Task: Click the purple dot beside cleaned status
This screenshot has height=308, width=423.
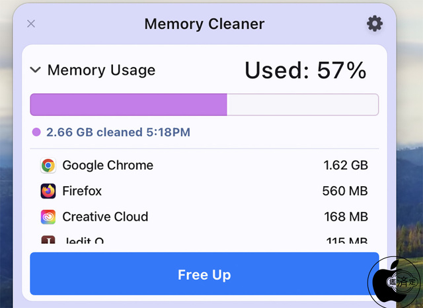Action: (x=36, y=132)
